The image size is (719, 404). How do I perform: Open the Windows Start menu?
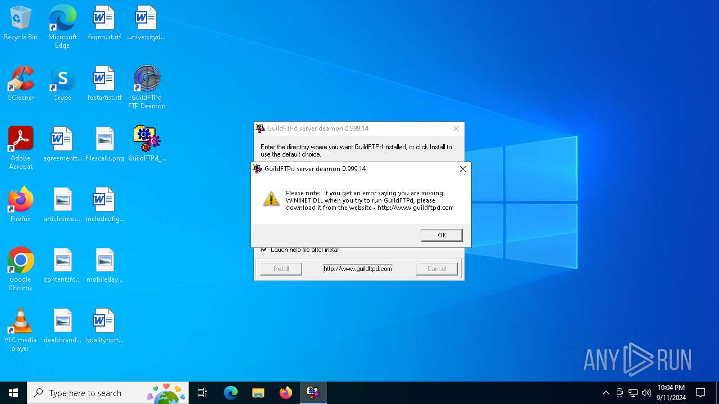coord(13,393)
